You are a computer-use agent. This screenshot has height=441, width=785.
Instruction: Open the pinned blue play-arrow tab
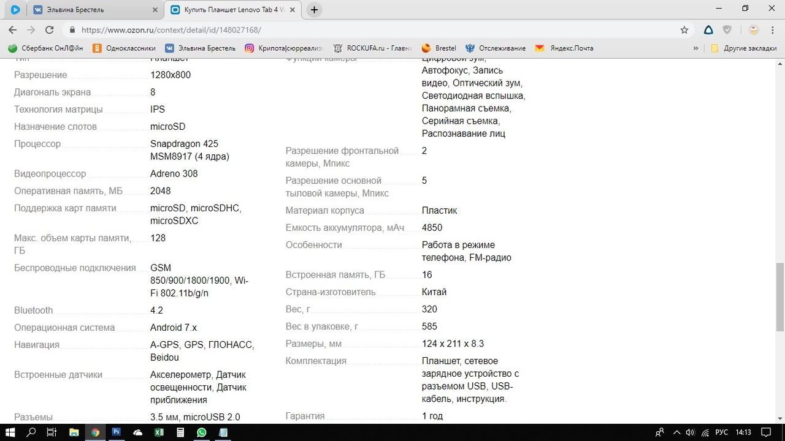tap(15, 10)
